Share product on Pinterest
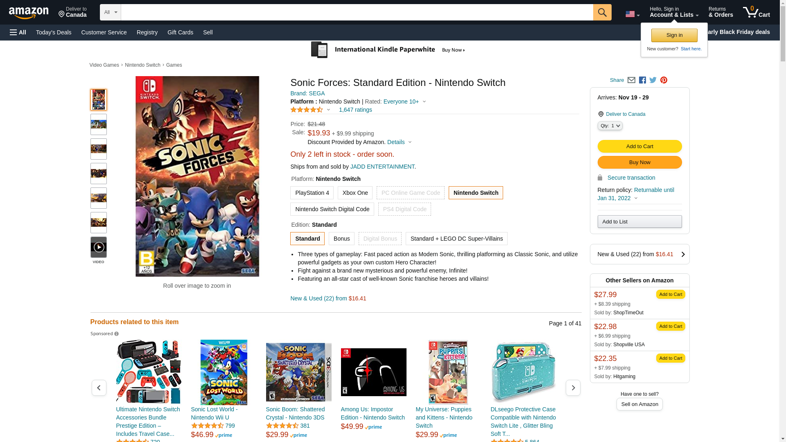 click(664, 80)
